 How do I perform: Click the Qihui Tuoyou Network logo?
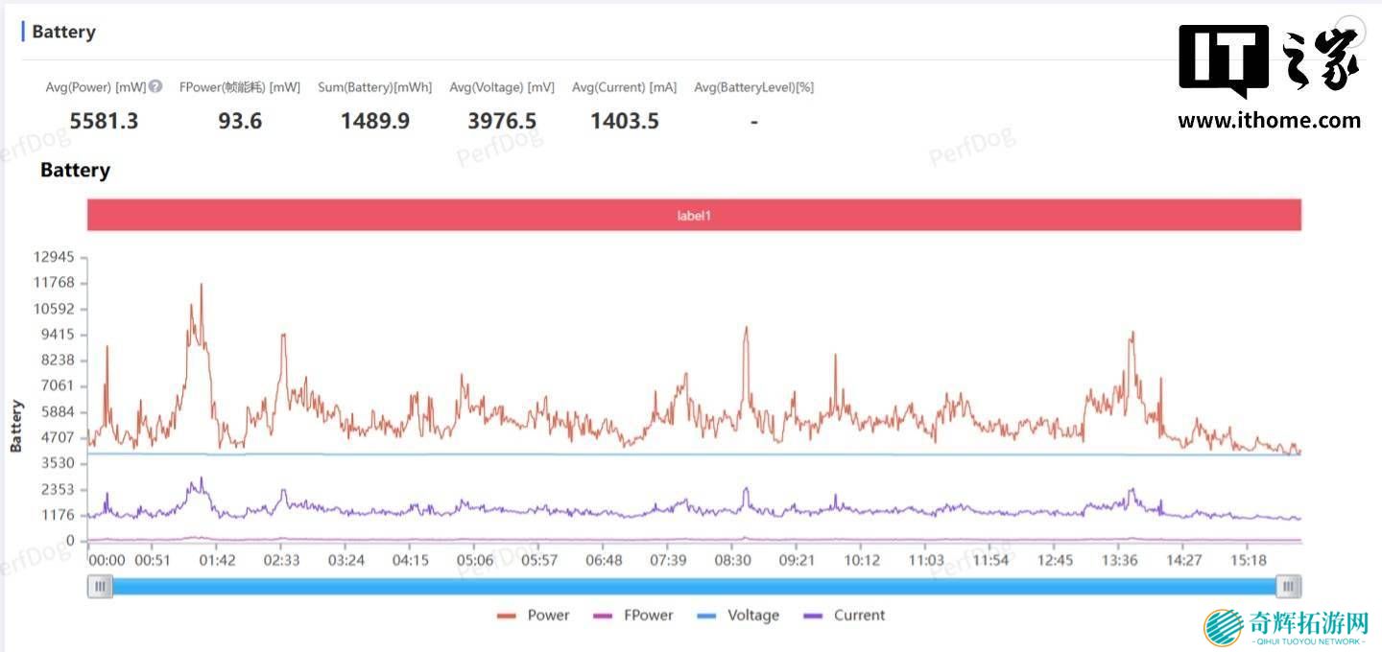1287,628
